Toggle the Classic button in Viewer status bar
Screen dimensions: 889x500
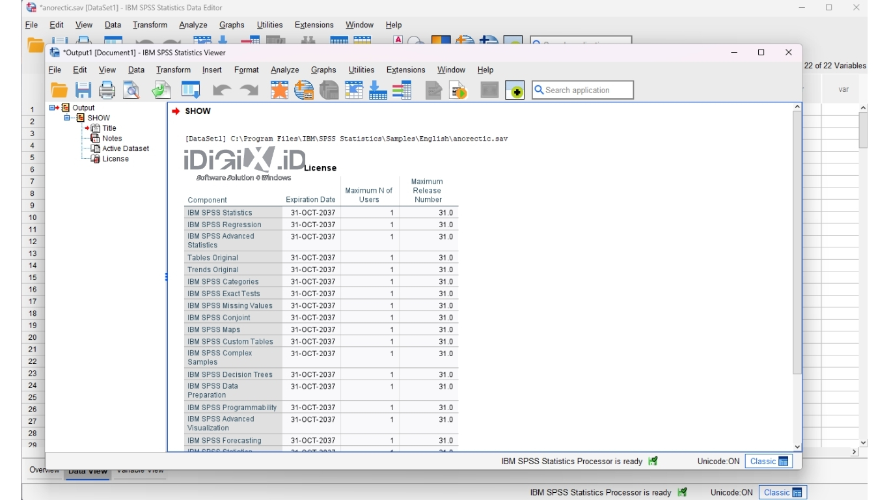(x=769, y=461)
